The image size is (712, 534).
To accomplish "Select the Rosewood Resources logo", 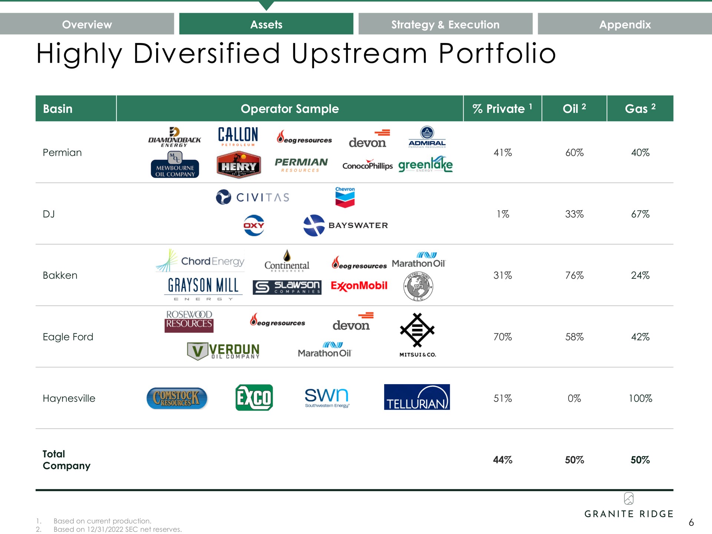I will [x=189, y=321].
